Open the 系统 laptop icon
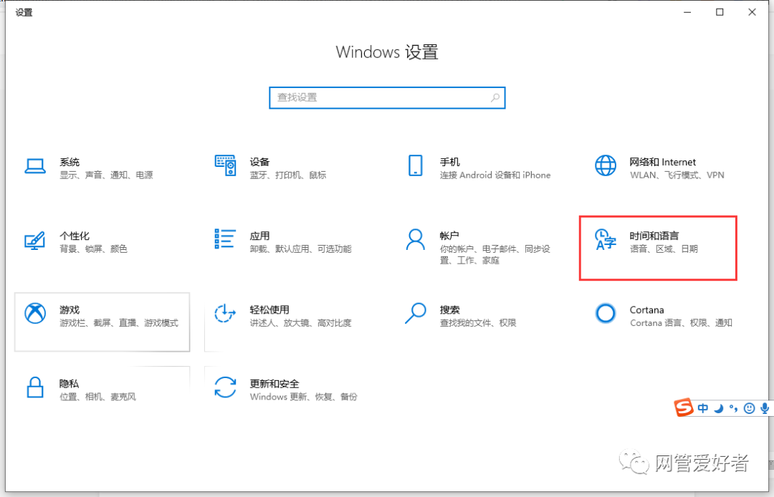Viewport: 774px width, 497px height. coord(35,166)
